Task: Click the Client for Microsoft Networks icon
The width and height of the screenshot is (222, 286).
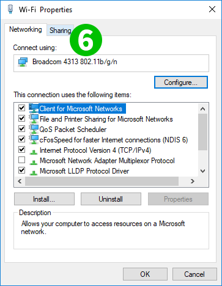Action: (34, 108)
